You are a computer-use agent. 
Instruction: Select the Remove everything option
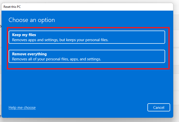point(87,56)
